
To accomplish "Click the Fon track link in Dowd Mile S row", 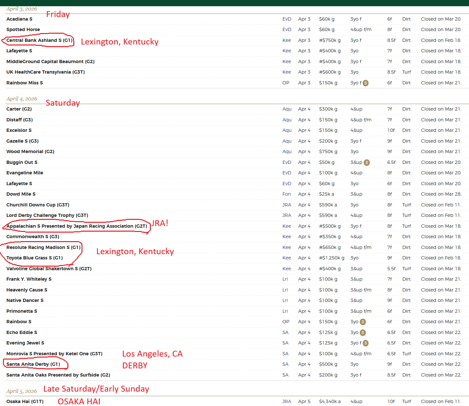I will [286, 194].
